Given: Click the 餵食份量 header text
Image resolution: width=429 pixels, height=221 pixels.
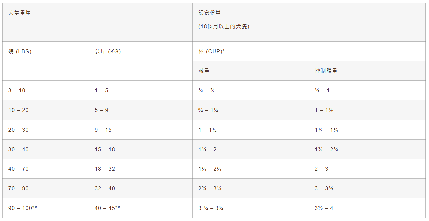Looking at the screenshot, I should coord(210,13).
